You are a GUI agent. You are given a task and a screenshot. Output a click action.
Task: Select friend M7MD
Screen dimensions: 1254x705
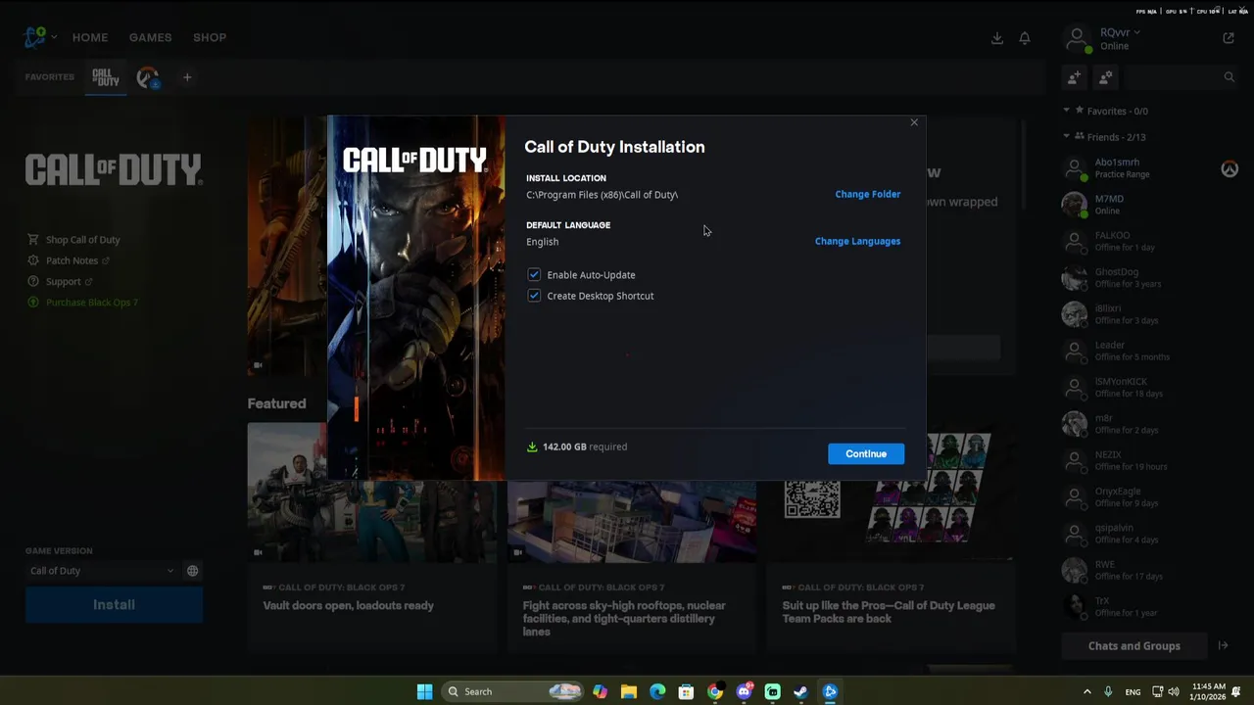coord(1151,204)
